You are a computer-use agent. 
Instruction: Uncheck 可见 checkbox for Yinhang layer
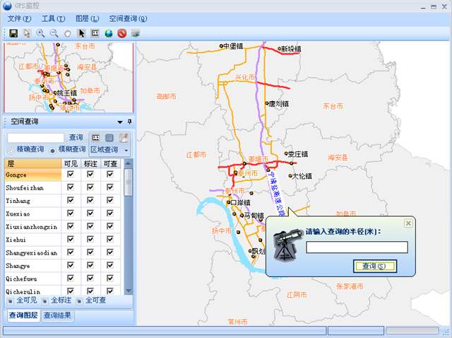[70, 200]
